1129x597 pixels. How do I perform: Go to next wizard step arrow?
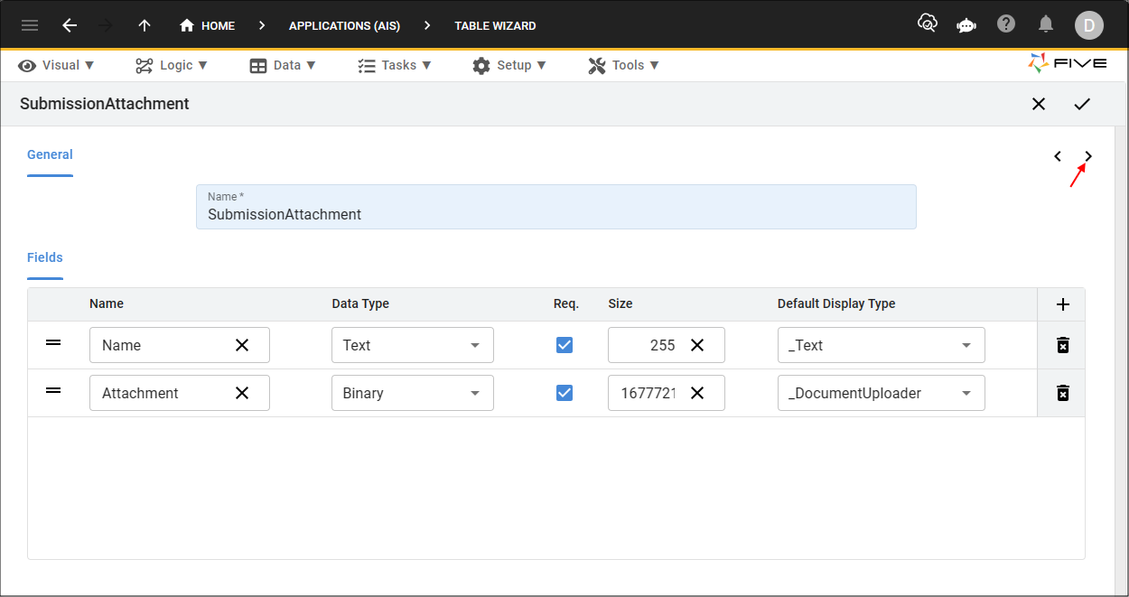(1088, 156)
